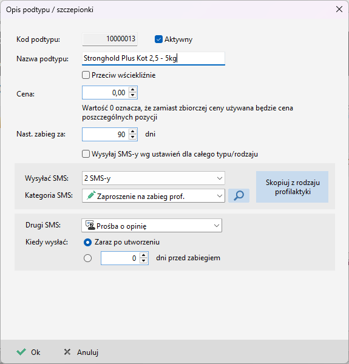The height and width of the screenshot is (364, 349).
Task: Open the Drugi SMS dropdown
Action: [x=152, y=226]
